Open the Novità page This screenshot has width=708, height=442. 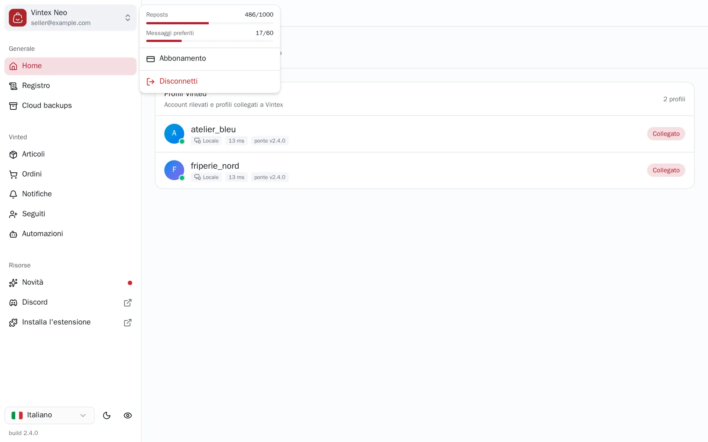(70, 283)
